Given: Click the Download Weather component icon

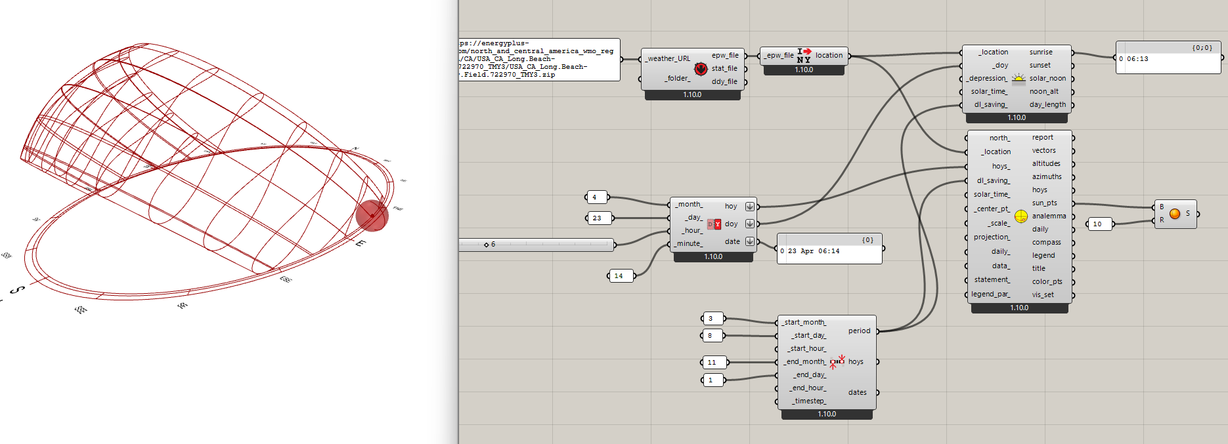Looking at the screenshot, I should click(x=701, y=69).
